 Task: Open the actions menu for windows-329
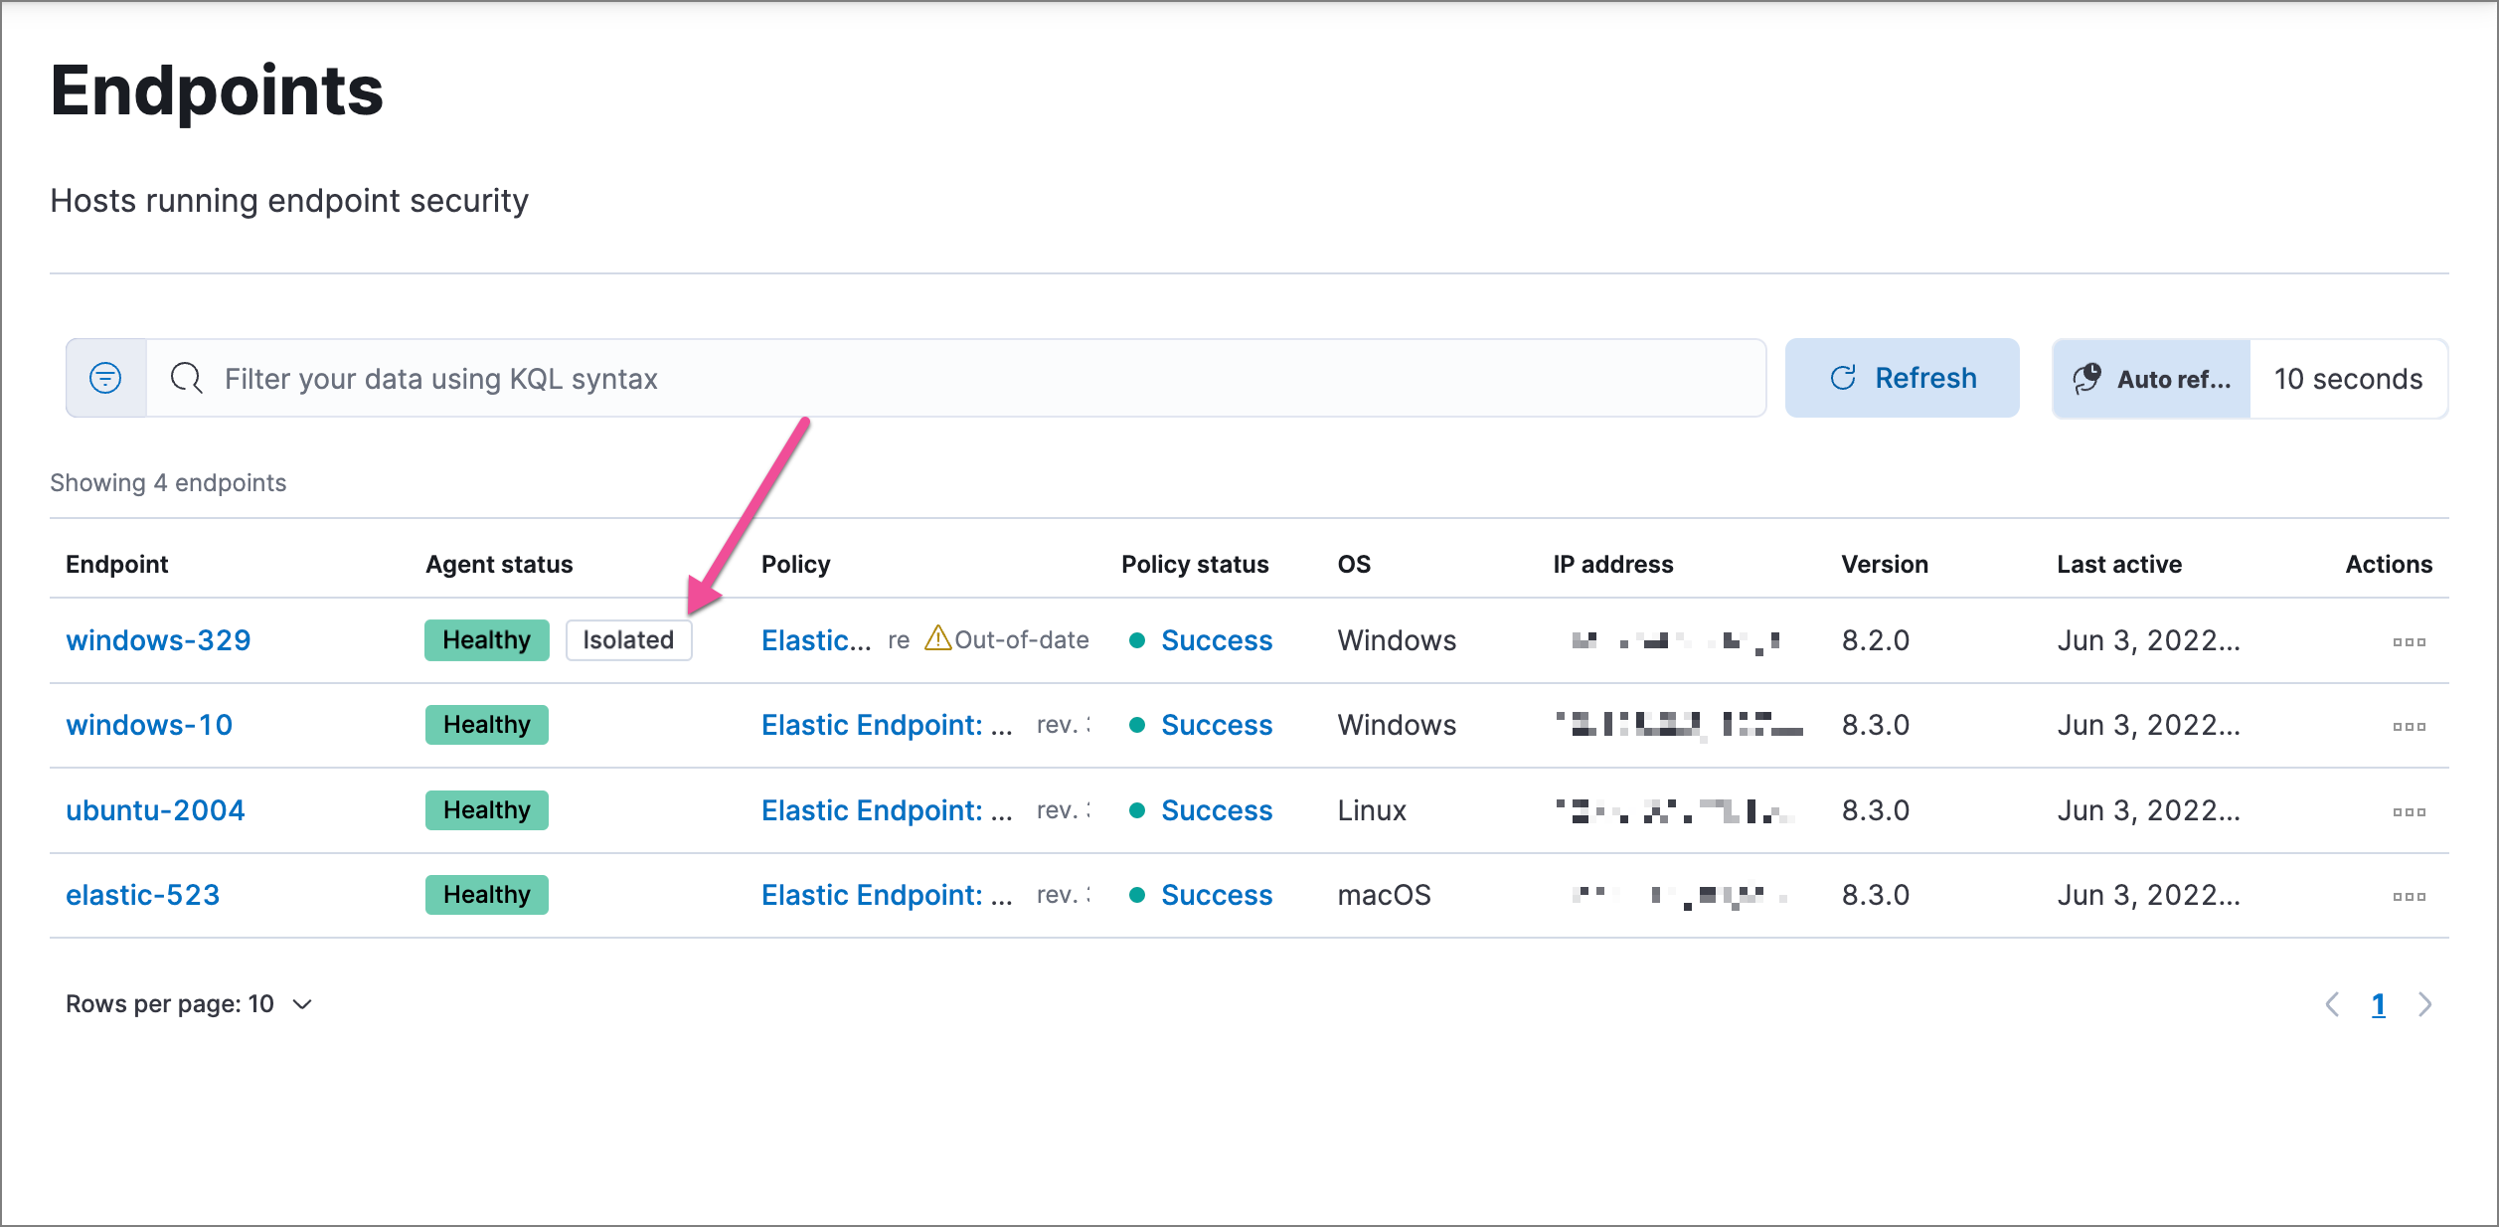click(x=2409, y=641)
